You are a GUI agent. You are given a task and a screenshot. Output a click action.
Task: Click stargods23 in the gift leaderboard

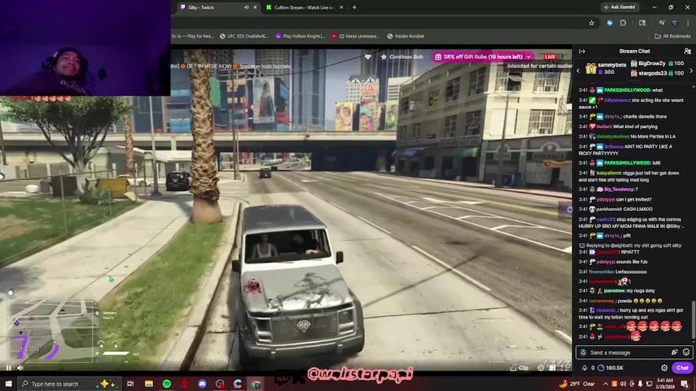(x=651, y=72)
